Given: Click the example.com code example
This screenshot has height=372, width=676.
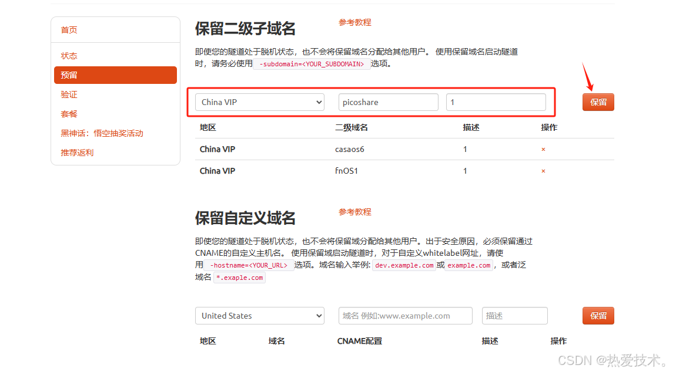Looking at the screenshot, I should pos(468,265).
